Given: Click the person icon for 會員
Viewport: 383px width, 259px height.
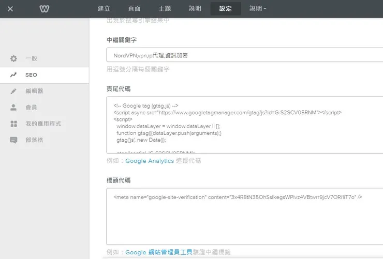Looking at the screenshot, I should click(13, 108).
